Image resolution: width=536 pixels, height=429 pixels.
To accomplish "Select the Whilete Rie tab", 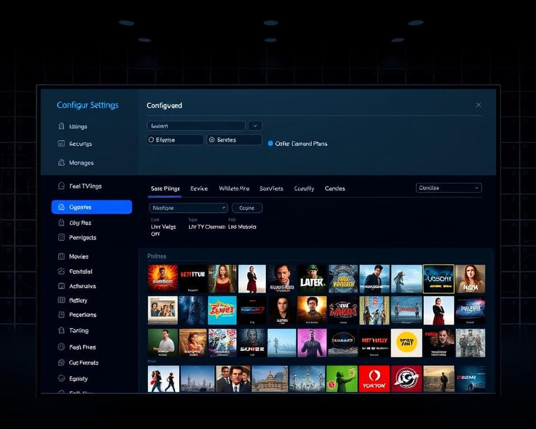I will 234,188.
